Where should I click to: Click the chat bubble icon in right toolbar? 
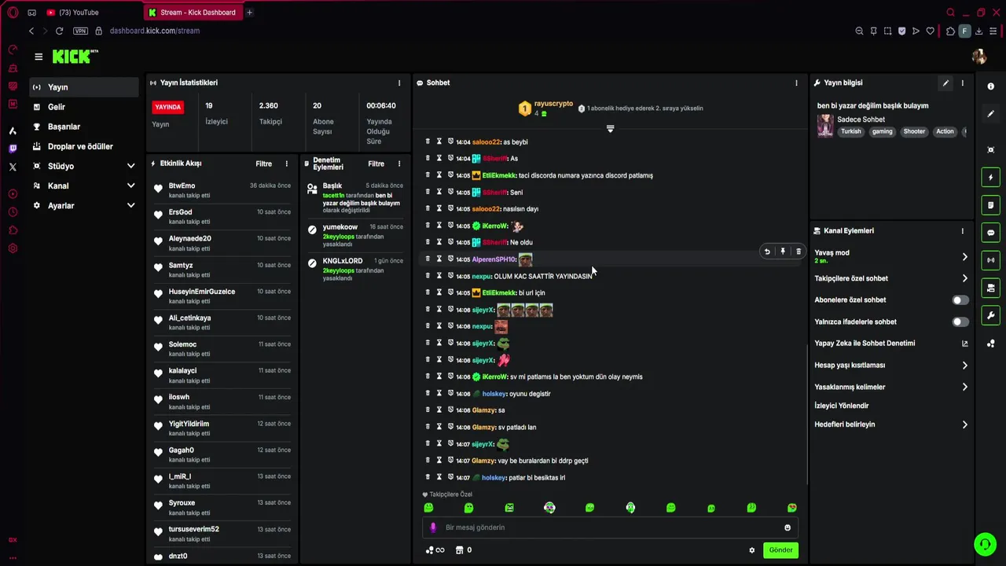tap(990, 233)
